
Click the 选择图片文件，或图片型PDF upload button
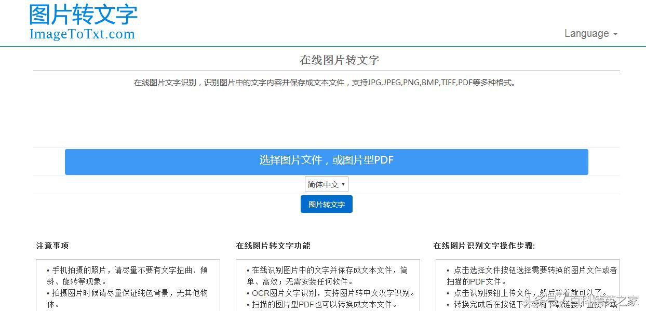326,161
